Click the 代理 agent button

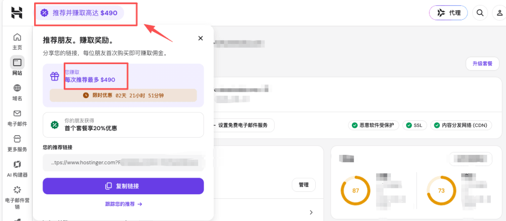click(x=448, y=13)
